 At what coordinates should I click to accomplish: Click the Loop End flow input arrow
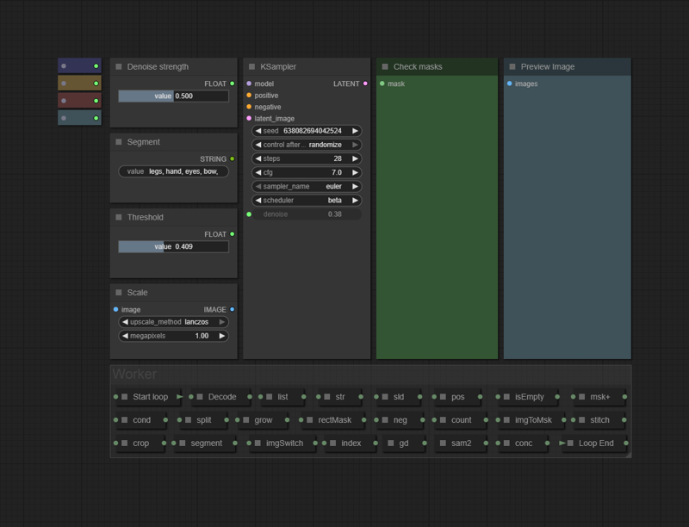[x=562, y=443]
